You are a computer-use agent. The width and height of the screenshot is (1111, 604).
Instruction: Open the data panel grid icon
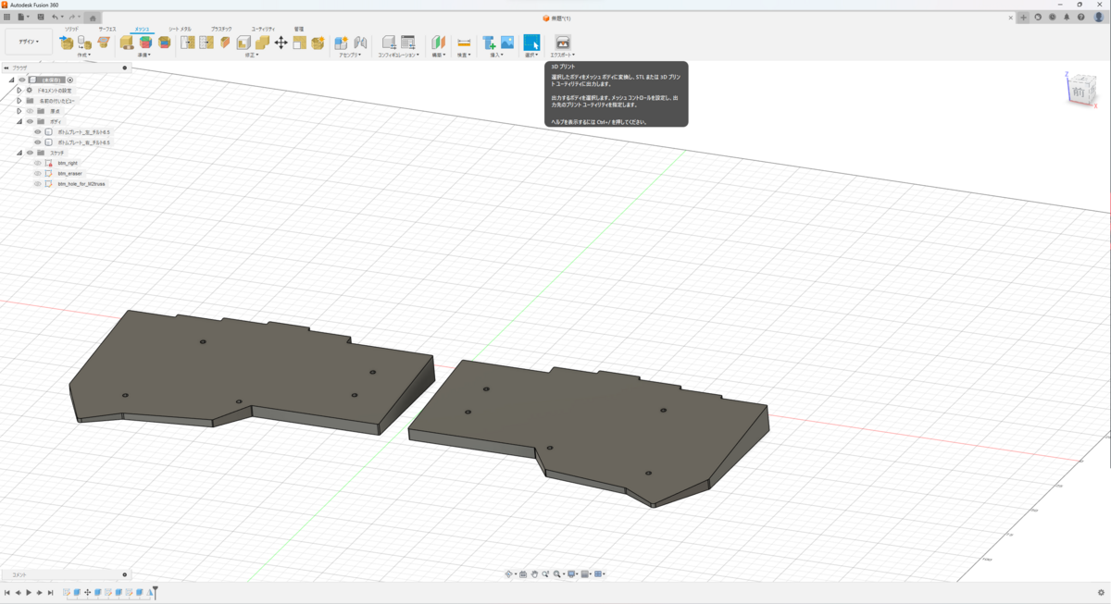coord(6,17)
